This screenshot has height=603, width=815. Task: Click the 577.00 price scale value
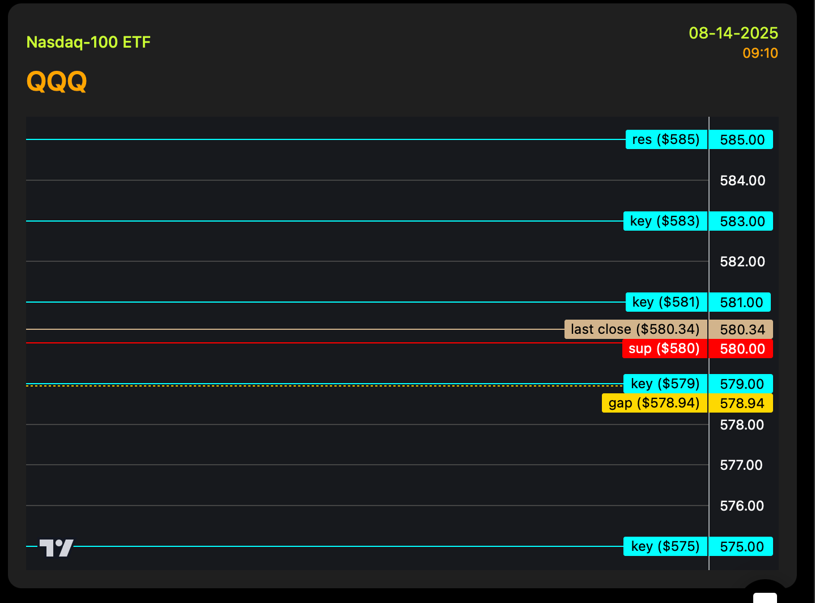[x=741, y=465]
